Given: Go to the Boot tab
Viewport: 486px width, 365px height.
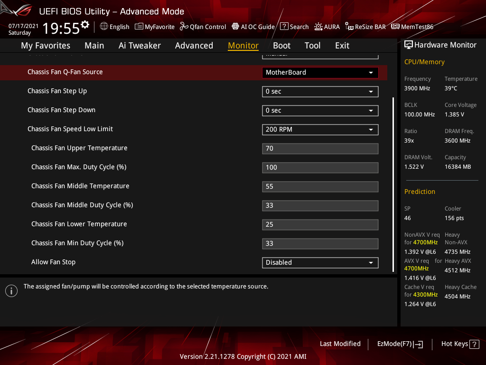Looking at the screenshot, I should click(282, 46).
